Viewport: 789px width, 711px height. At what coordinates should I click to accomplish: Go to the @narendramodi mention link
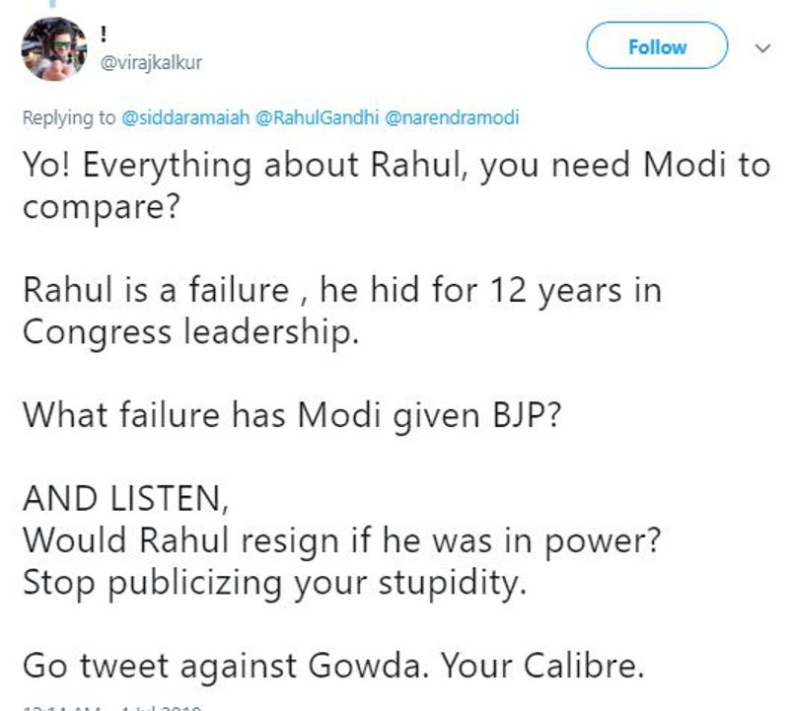(452, 117)
